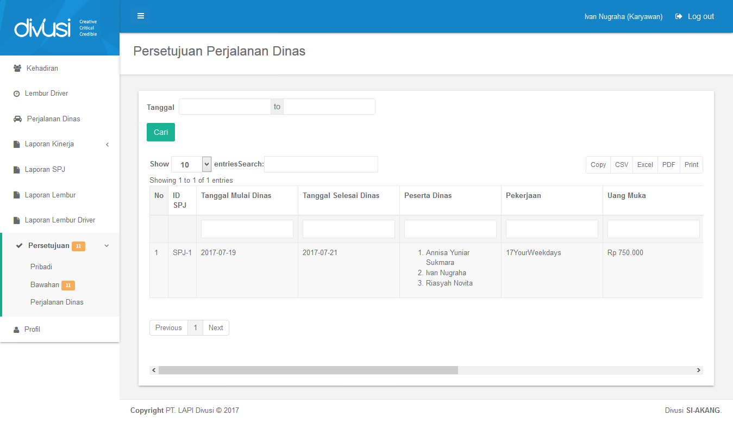Collapse the Persetujuan menu chevron
The height and width of the screenshot is (421, 733).
coord(106,246)
